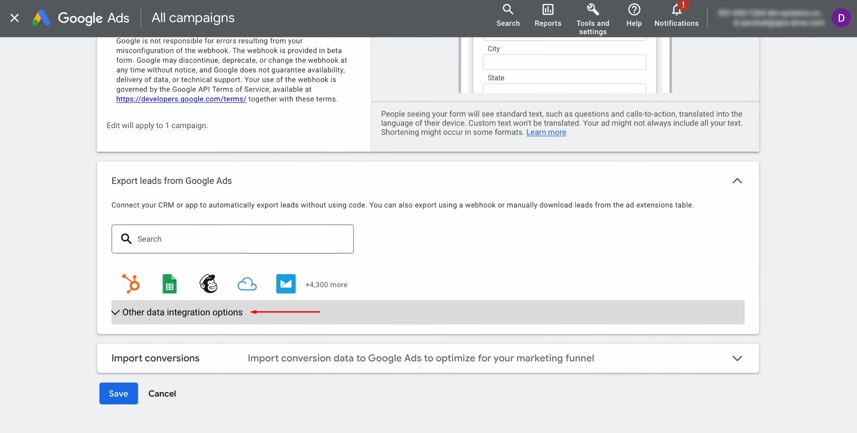Viewport: 857px width, 433px height.
Task: Open Tools and settings
Action: coord(593,20)
